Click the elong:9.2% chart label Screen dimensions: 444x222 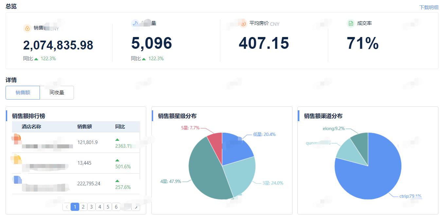[x=334, y=129]
